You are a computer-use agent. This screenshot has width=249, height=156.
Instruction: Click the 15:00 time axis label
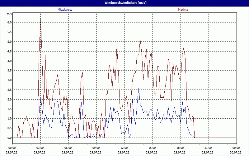pos(152,148)
